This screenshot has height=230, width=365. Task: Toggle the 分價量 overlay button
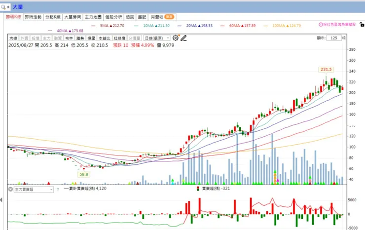[134, 38]
